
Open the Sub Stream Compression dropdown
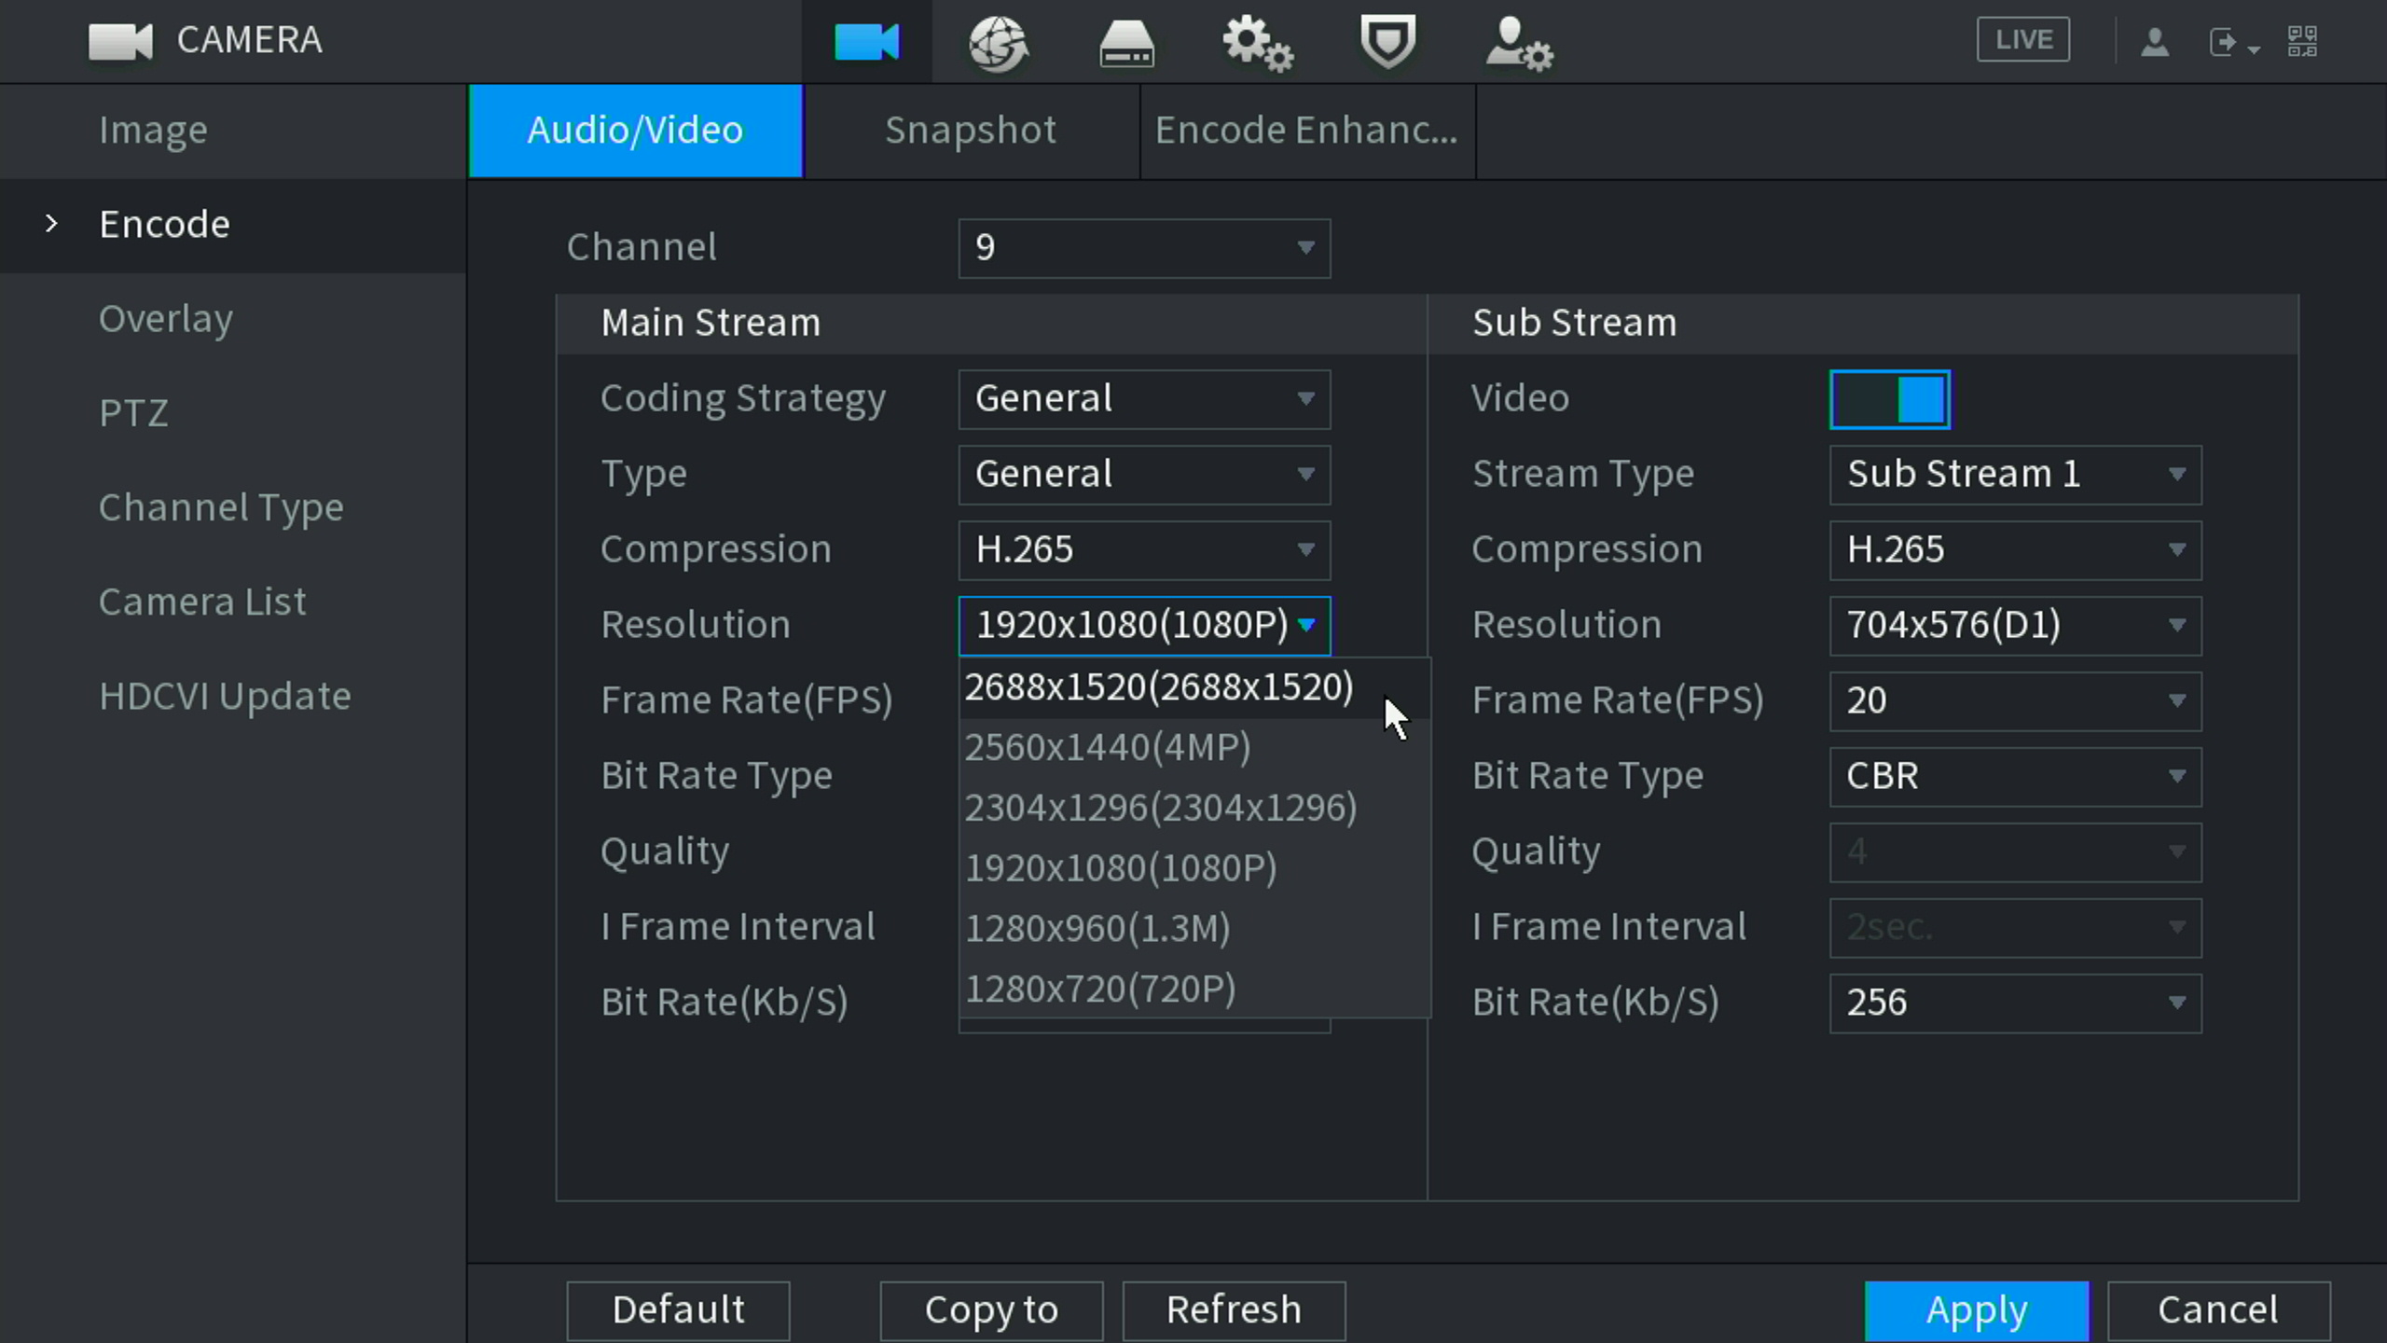click(x=2015, y=549)
